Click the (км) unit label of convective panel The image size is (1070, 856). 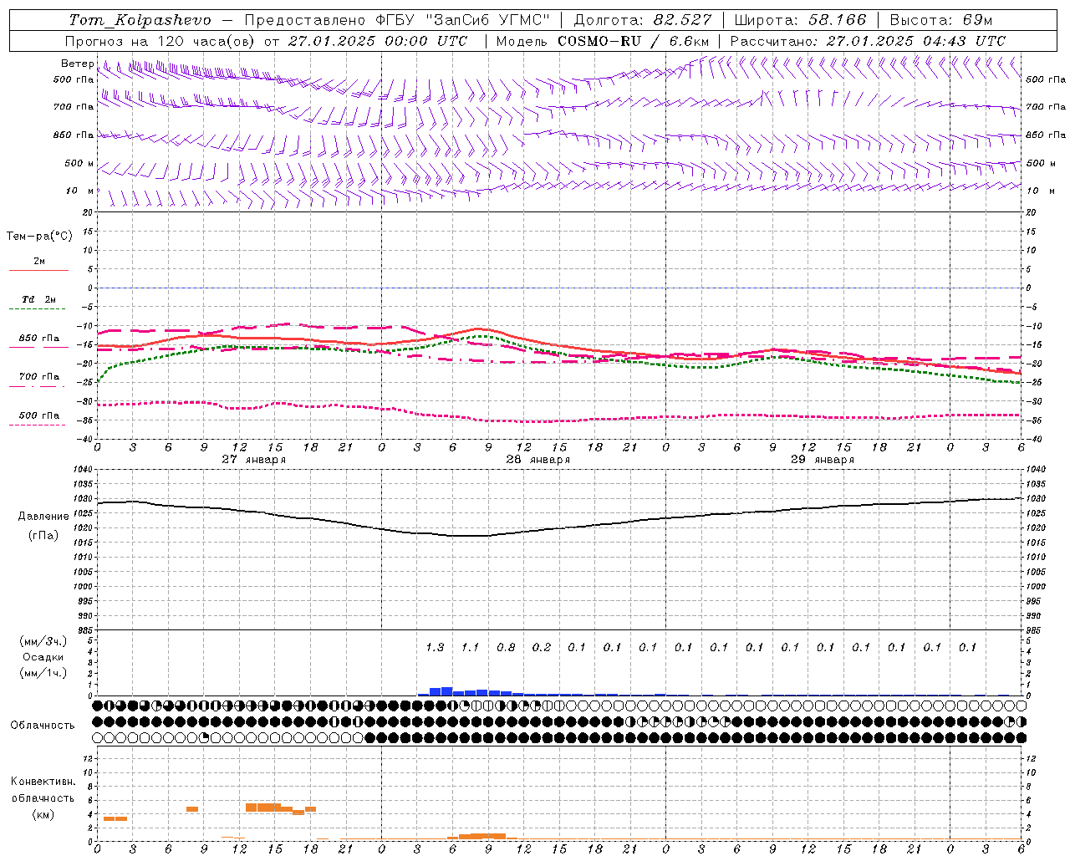click(43, 813)
